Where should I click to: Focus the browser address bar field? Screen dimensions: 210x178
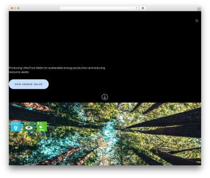(100, 8)
